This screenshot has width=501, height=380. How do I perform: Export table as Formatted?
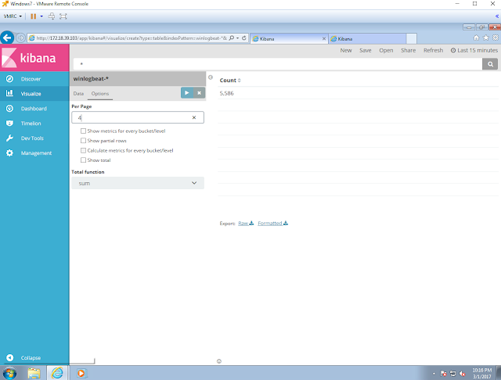(x=273, y=224)
